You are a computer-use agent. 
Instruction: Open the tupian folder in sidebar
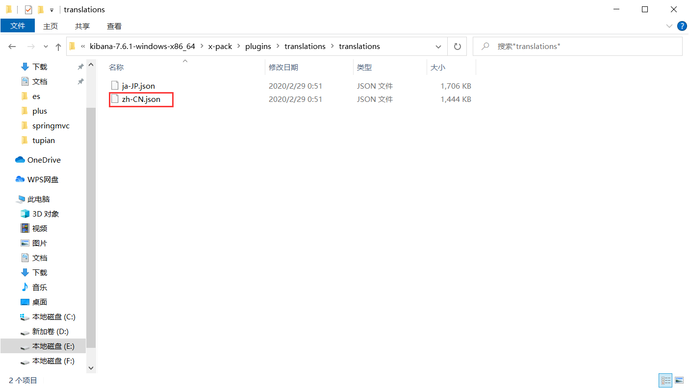pyautogui.click(x=44, y=140)
